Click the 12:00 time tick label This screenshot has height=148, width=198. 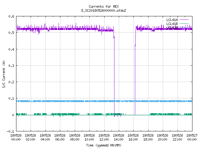(104, 139)
